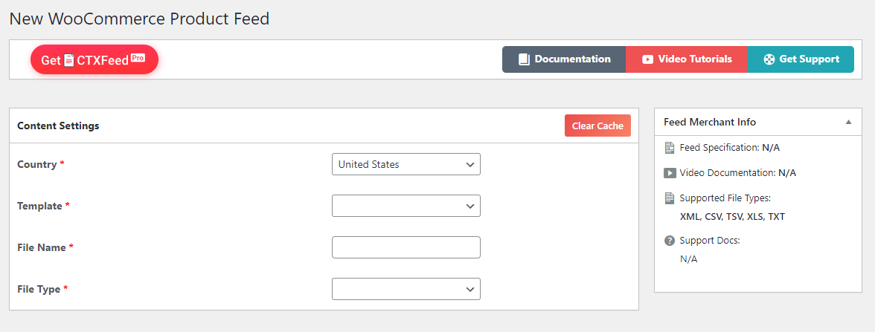The width and height of the screenshot is (875, 332).
Task: Click the Video Documentation play icon
Action: pyautogui.click(x=670, y=172)
